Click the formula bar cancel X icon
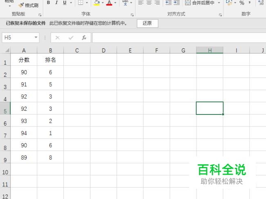The width and height of the screenshot is (266, 199). click(x=58, y=38)
